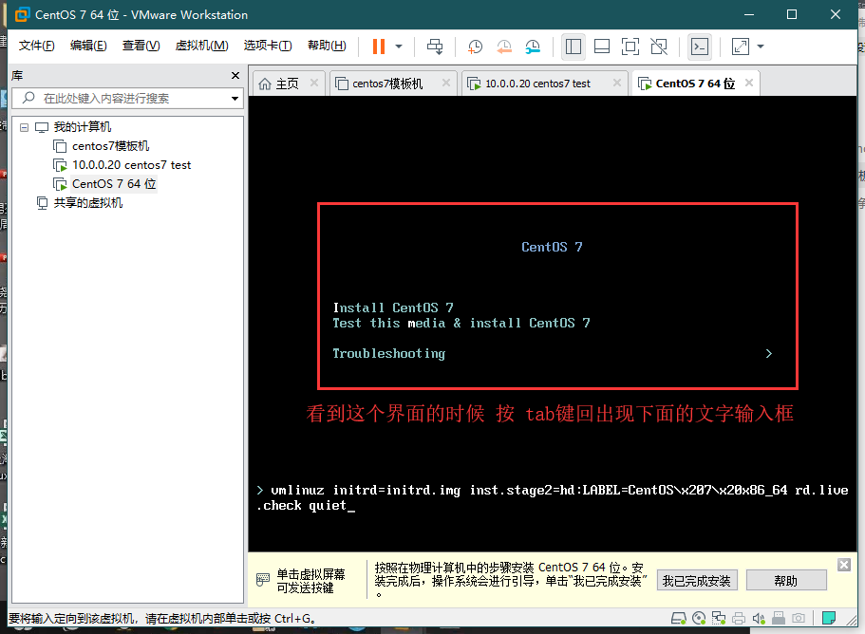Viewport: 865px width, 634px height.
Task: Collapse the 我的计算机 tree node
Action: (x=25, y=127)
